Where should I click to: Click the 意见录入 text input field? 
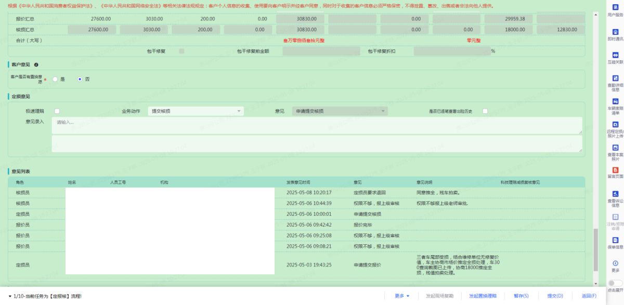click(x=317, y=125)
